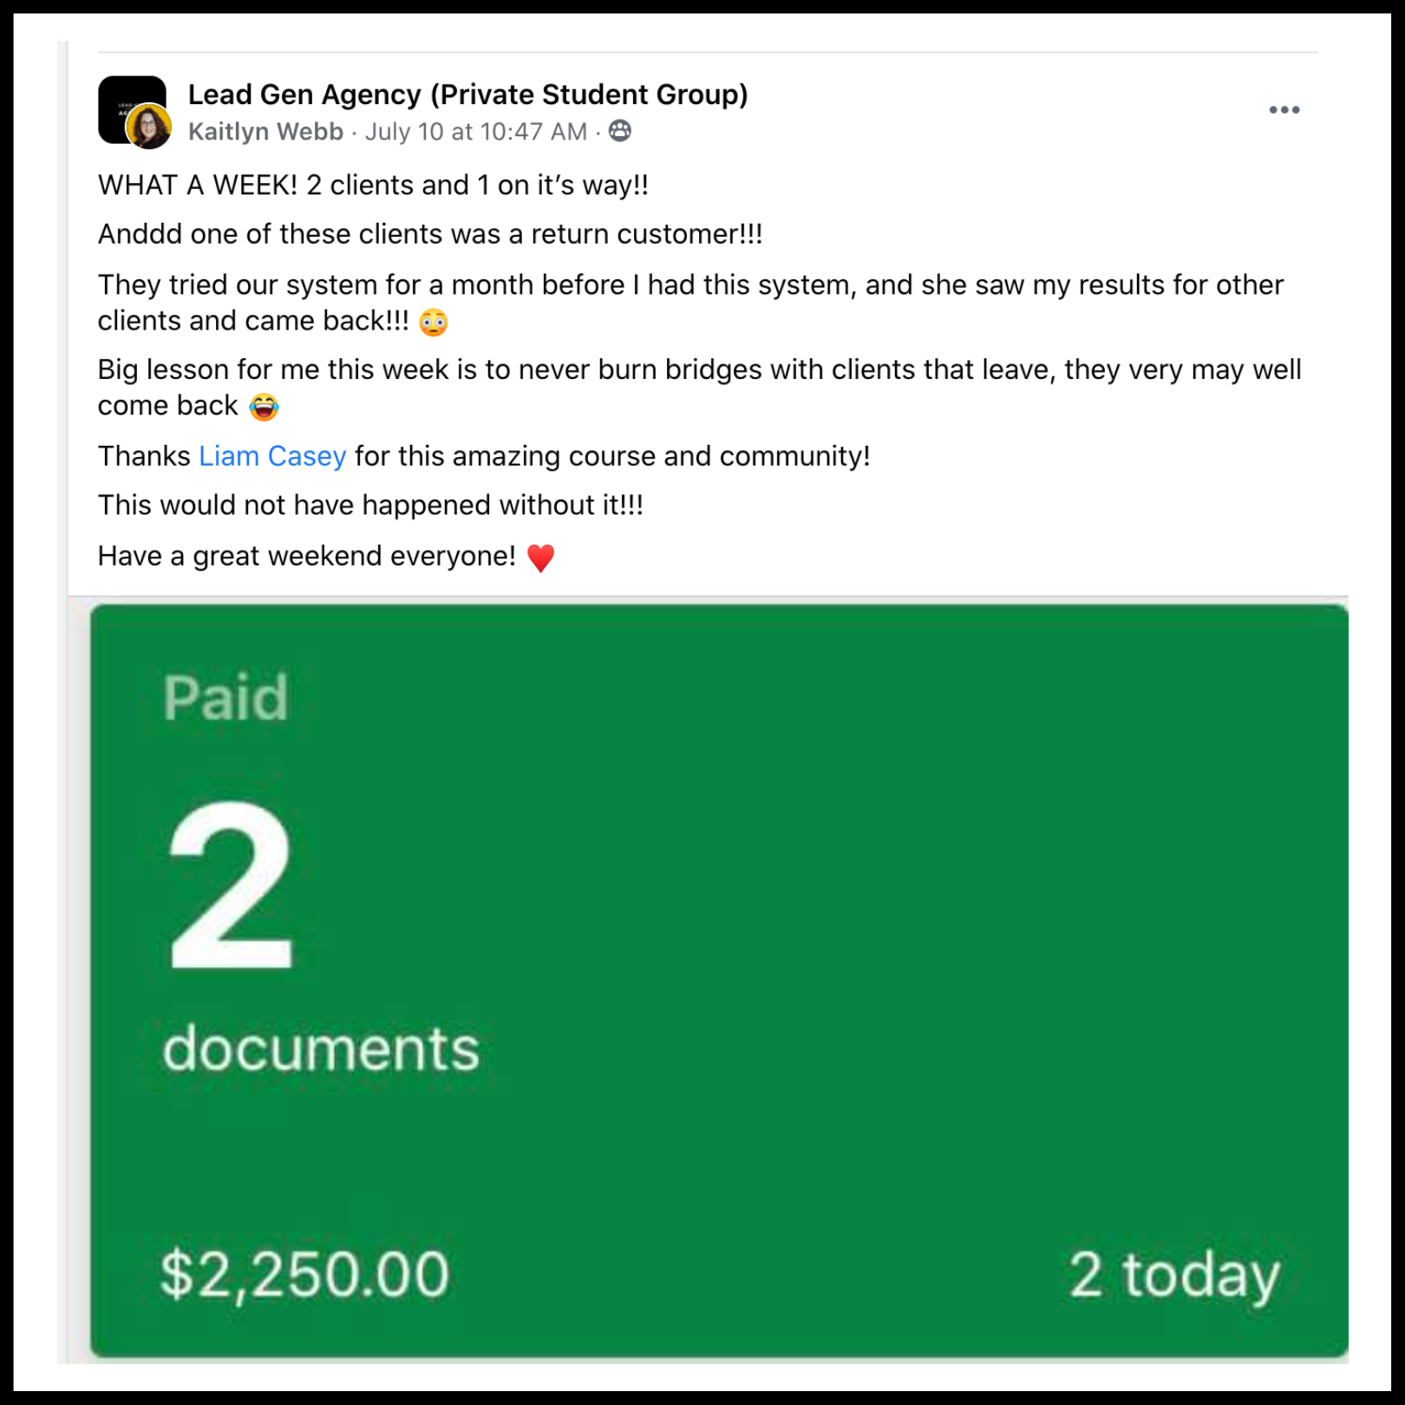
Task: Click the group audience privacy icon
Action: [620, 131]
